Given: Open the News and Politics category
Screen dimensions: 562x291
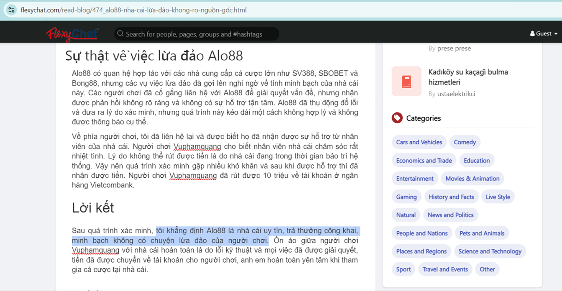Looking at the screenshot, I should click(450, 215).
